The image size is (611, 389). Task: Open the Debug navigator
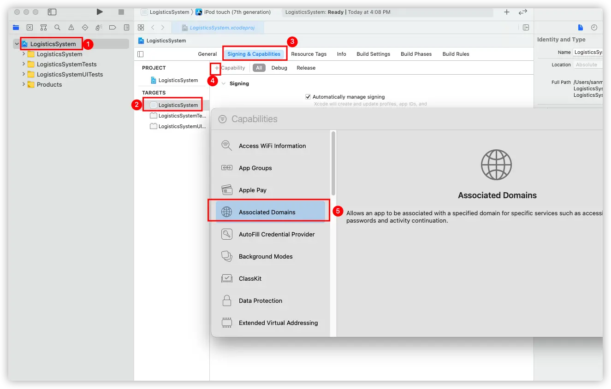tap(99, 28)
